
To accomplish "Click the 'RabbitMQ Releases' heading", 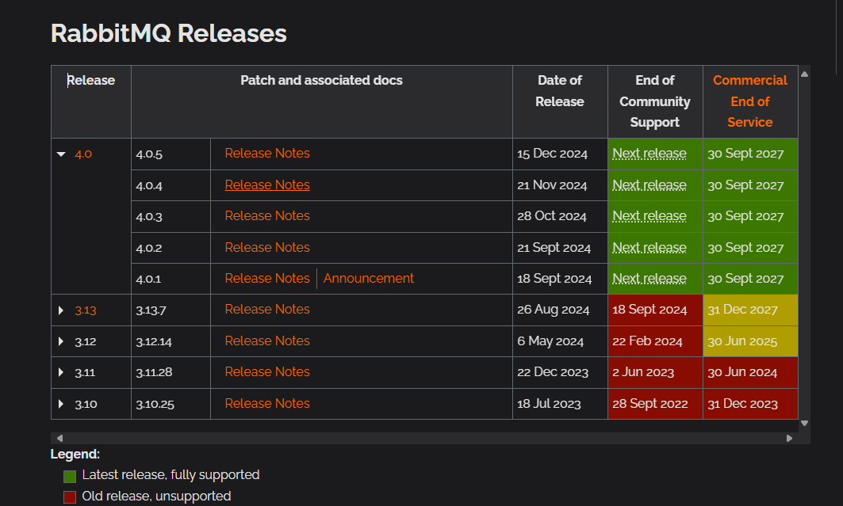I will point(169,33).
